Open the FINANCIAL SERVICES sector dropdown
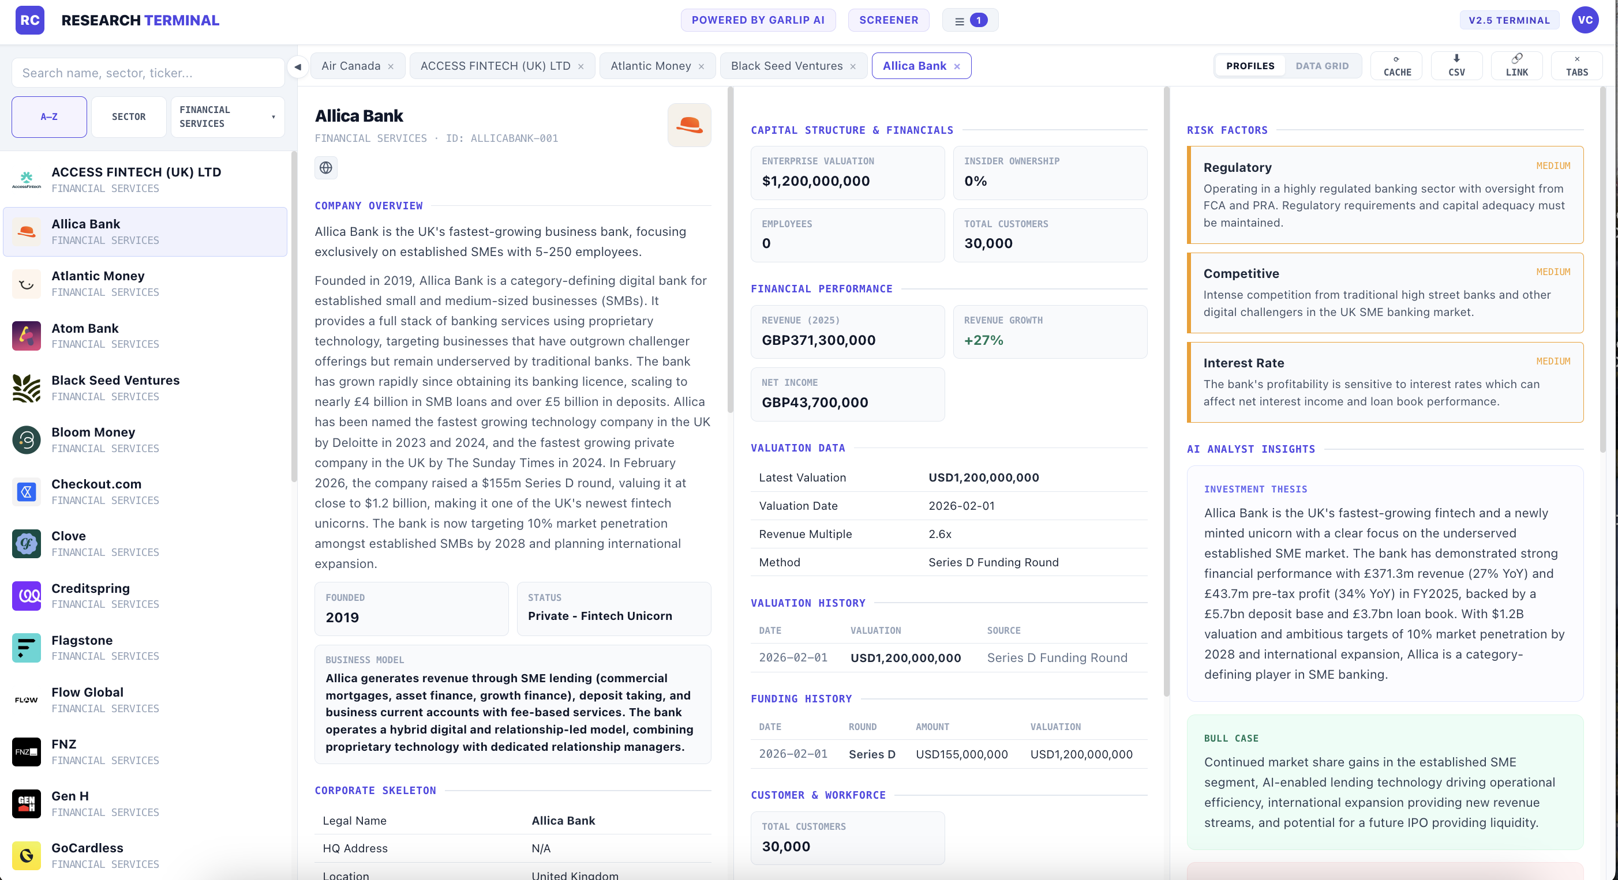 [227, 116]
